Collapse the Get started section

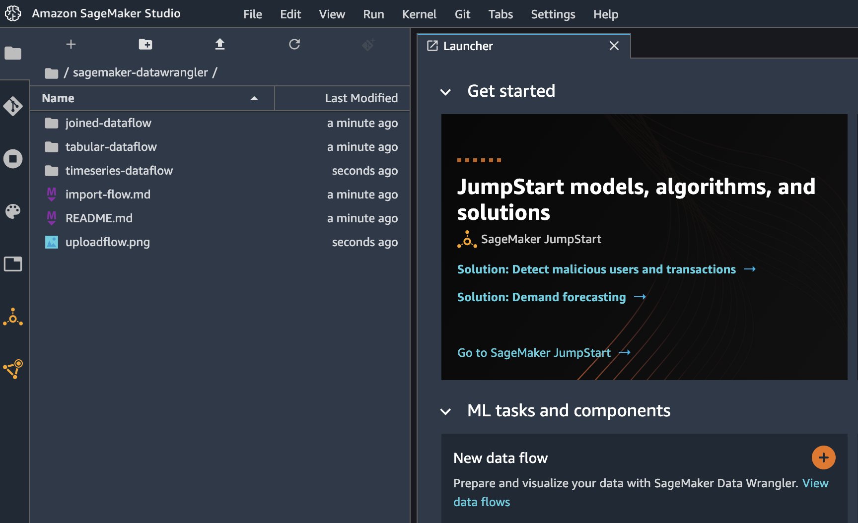click(445, 92)
